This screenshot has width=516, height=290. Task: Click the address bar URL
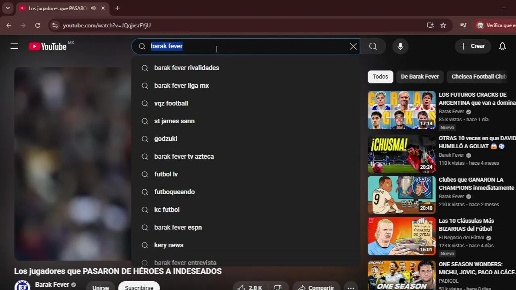click(107, 25)
